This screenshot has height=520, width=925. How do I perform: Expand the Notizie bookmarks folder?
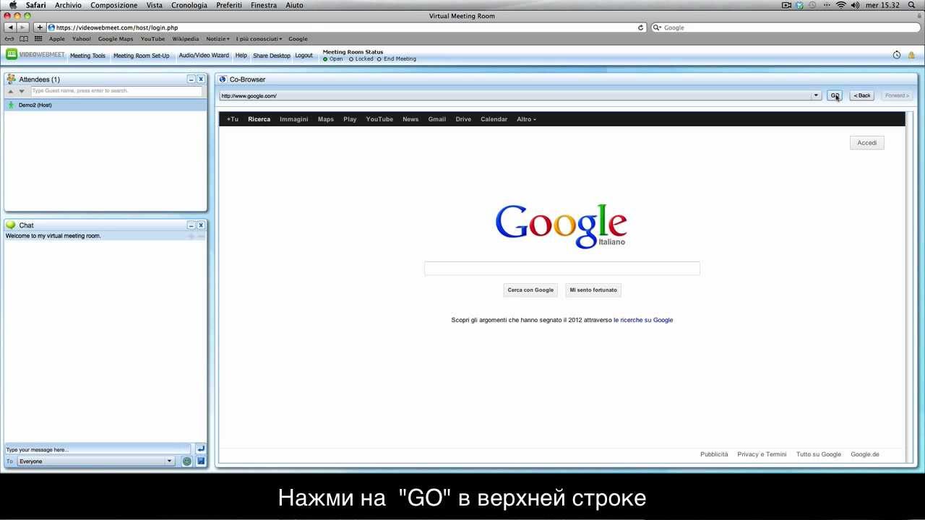point(218,39)
